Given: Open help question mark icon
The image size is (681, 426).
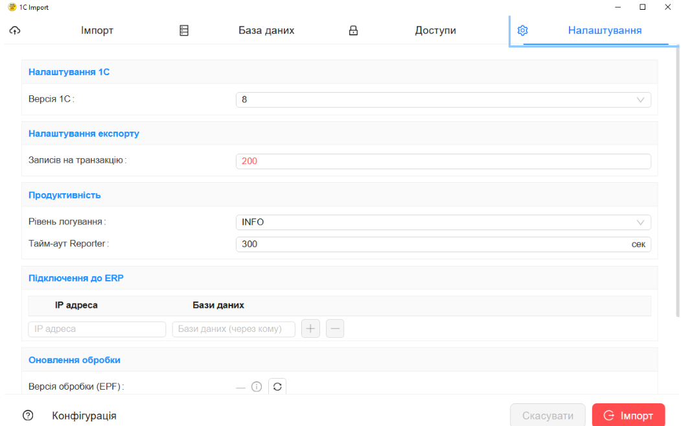Looking at the screenshot, I should tap(28, 415).
